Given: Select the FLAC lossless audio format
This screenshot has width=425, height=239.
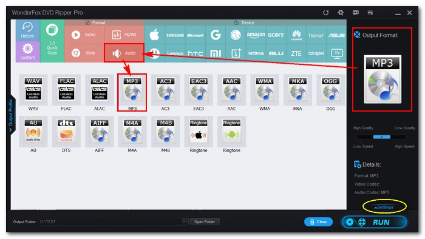Looking at the screenshot, I should point(66,90).
